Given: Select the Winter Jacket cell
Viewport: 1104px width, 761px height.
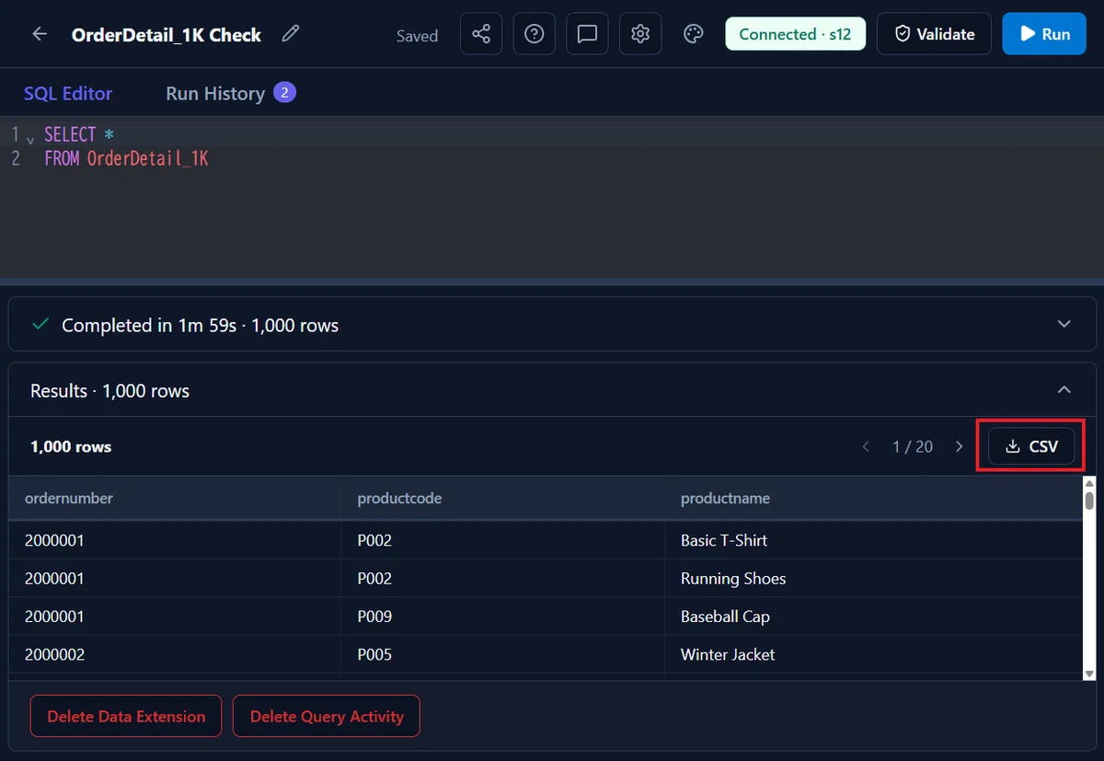Looking at the screenshot, I should [x=874, y=654].
